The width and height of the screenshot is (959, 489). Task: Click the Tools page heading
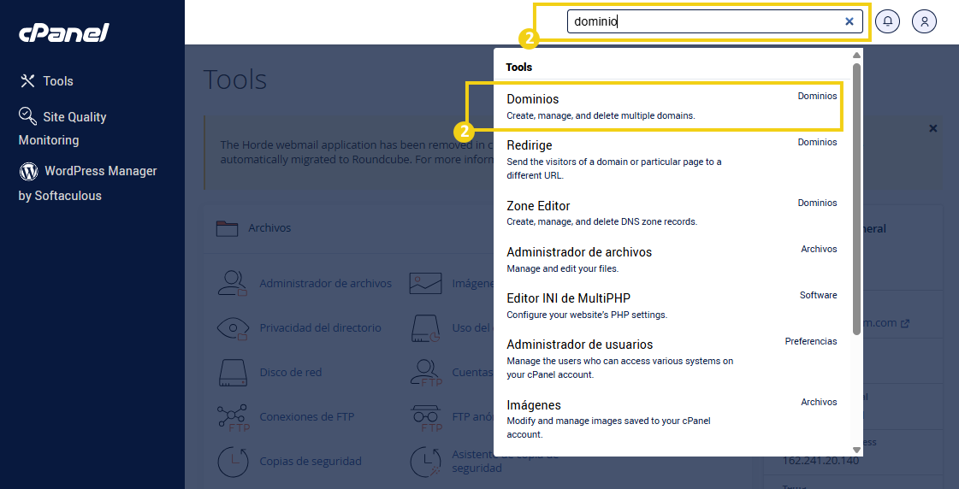235,80
